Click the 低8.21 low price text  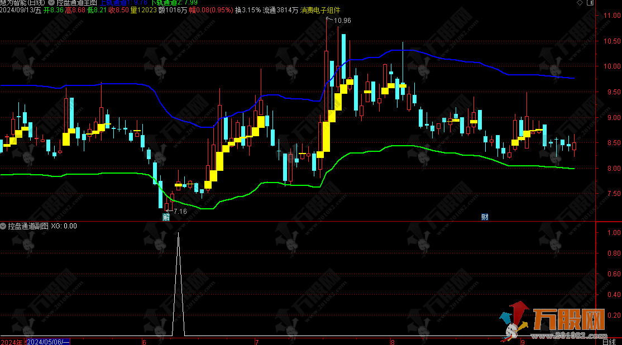tap(97, 10)
